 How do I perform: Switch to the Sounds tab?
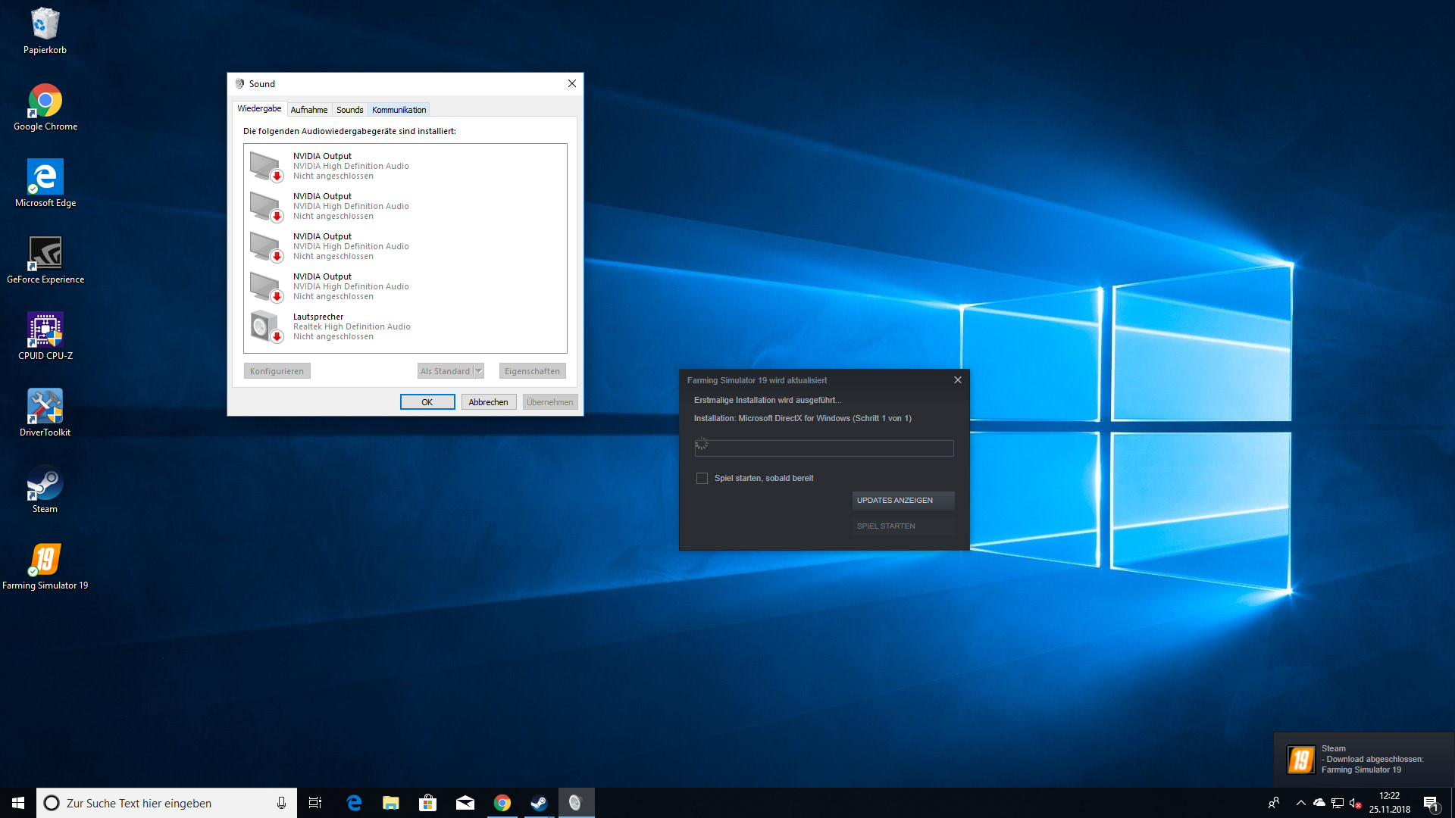coord(350,110)
